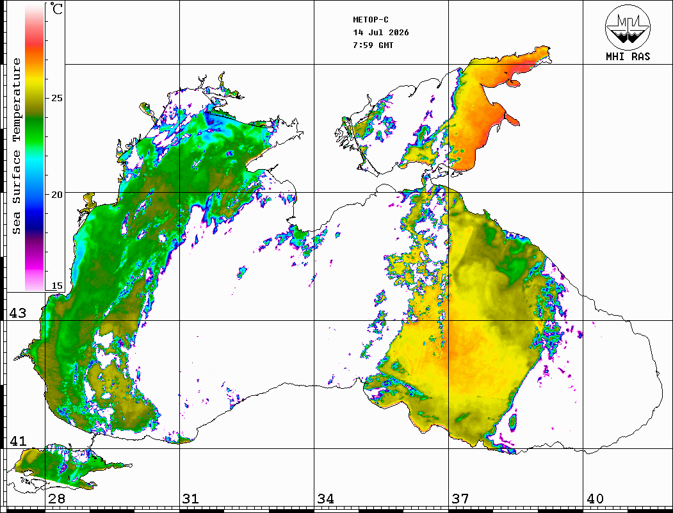The width and height of the screenshot is (673, 513).
Task: Click the 7:59 GMT time text
Action: (373, 45)
